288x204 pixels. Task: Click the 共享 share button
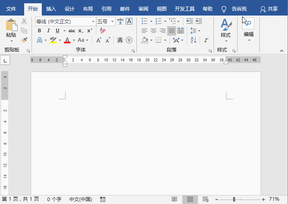[x=269, y=9]
